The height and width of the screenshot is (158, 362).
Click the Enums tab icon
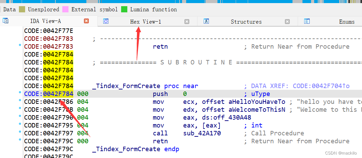(307, 22)
